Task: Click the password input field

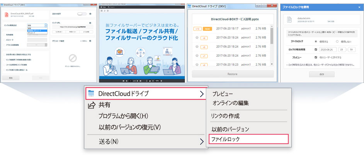Action: pyautogui.click(x=37, y=40)
